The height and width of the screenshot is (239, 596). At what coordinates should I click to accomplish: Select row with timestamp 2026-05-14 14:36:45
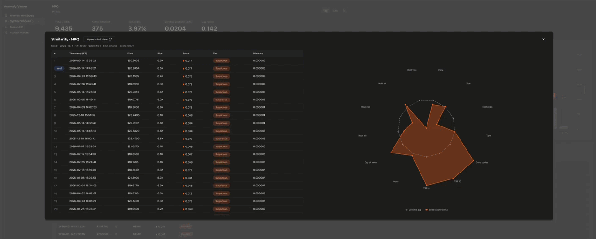(177, 123)
